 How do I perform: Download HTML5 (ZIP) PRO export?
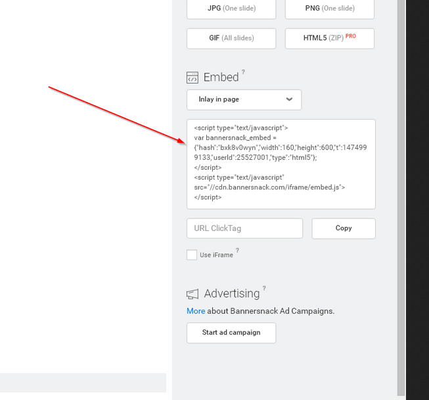(330, 38)
